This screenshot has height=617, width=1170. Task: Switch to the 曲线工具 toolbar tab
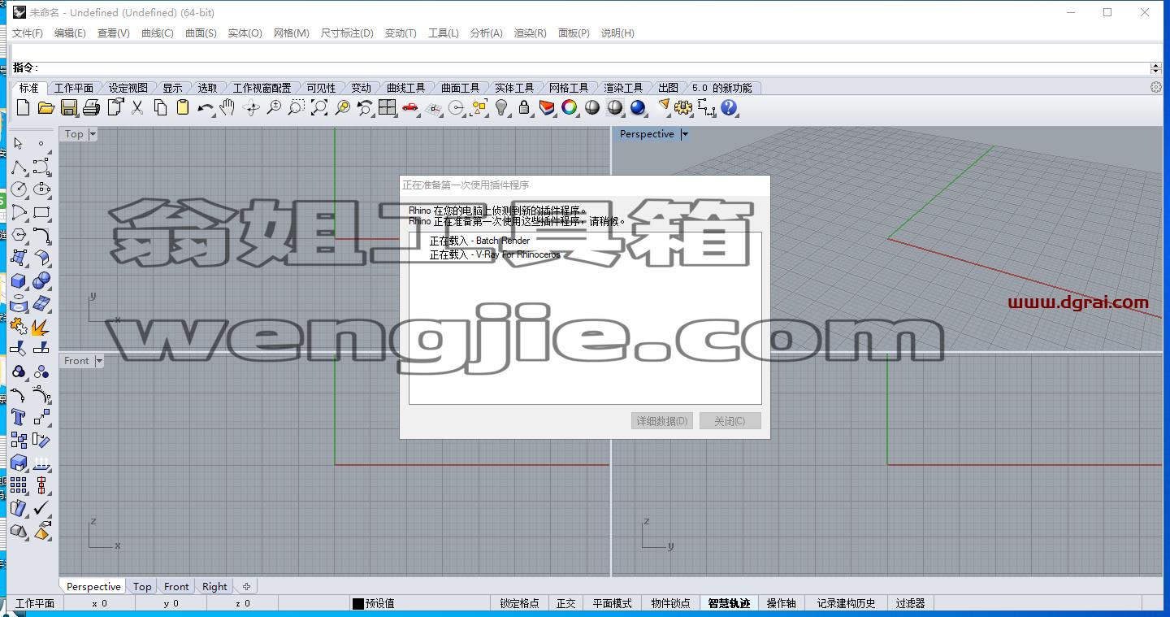[x=405, y=88]
